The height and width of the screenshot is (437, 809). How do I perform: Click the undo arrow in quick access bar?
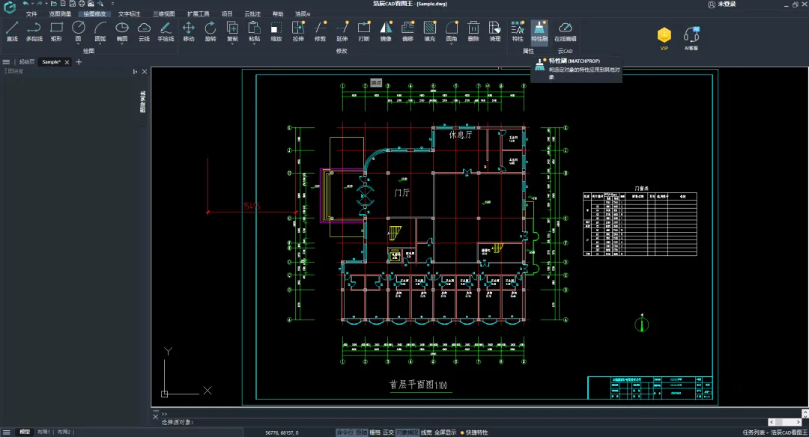25,4
